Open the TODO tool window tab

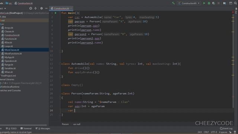(x=11, y=128)
